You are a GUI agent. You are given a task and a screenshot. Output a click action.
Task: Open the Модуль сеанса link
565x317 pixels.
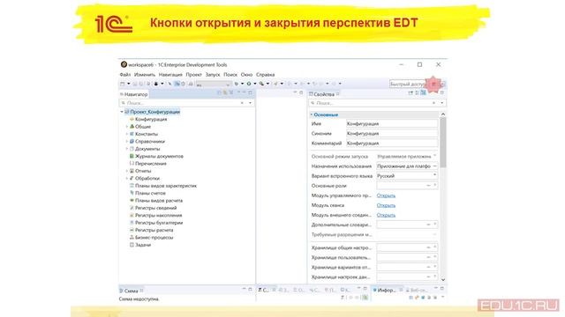click(x=386, y=205)
